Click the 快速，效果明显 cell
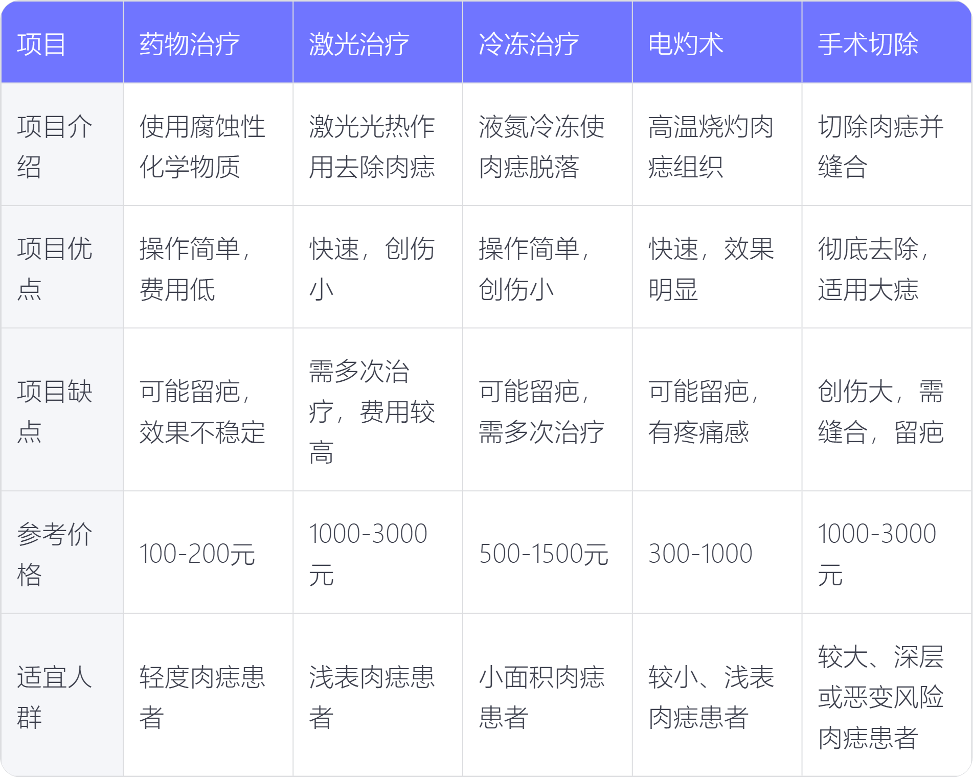 (x=711, y=269)
